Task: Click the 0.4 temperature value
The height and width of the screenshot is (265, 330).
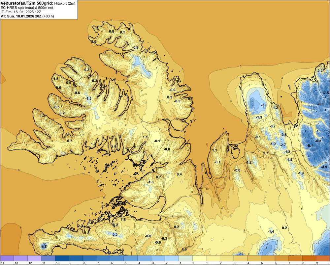Action: (179, 174)
